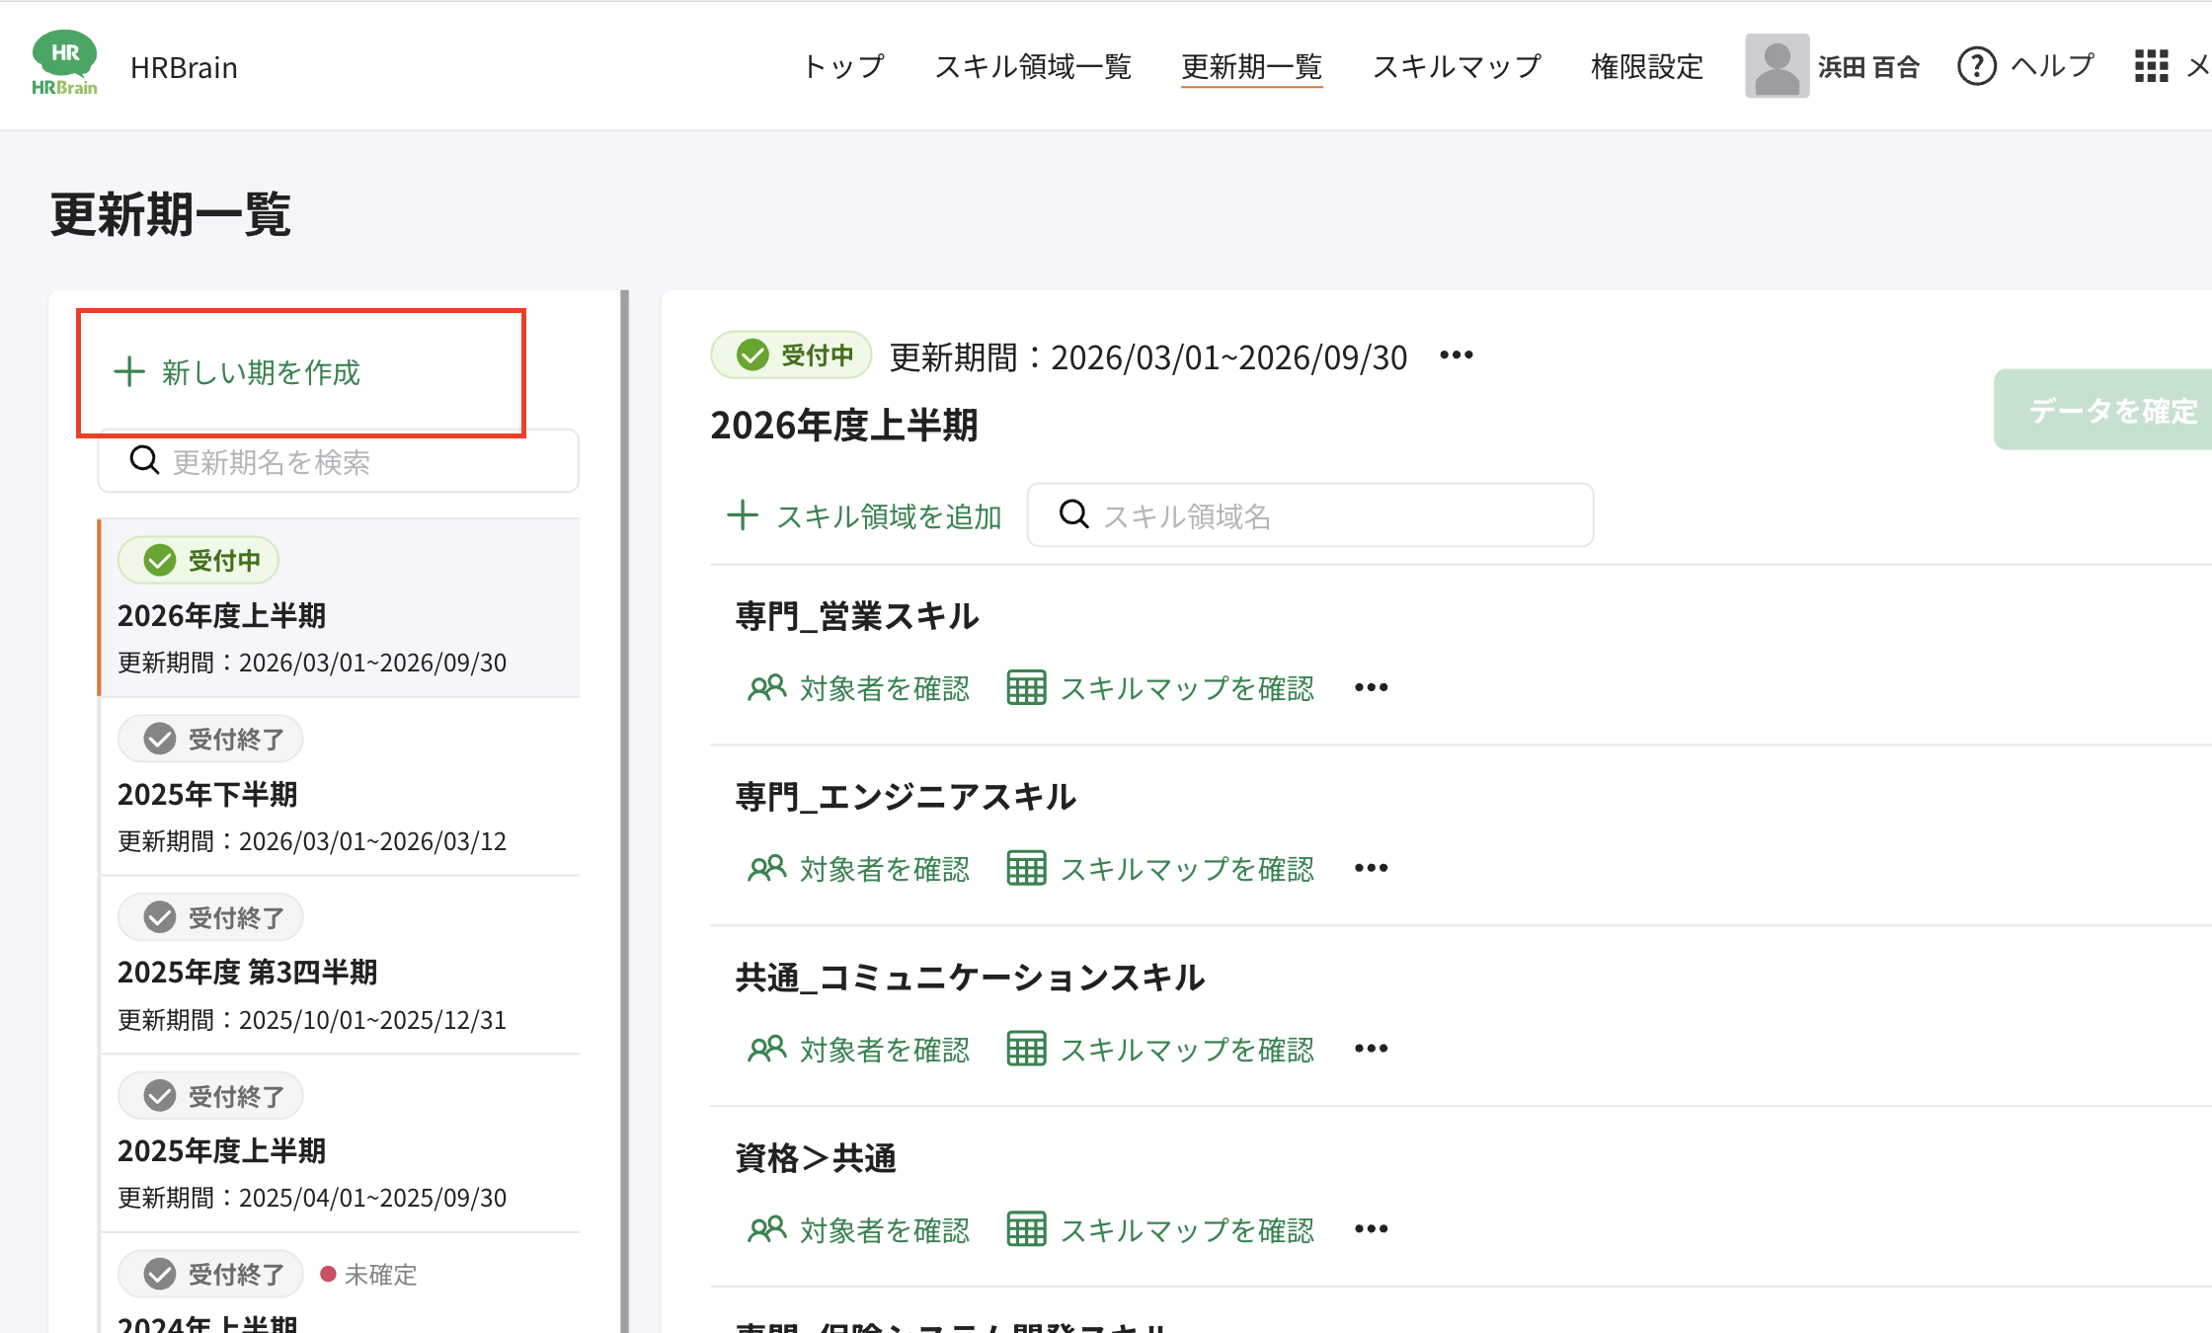Select the 2025年下半期 period in list
The height and width of the screenshot is (1333, 2212).
pos(340,787)
